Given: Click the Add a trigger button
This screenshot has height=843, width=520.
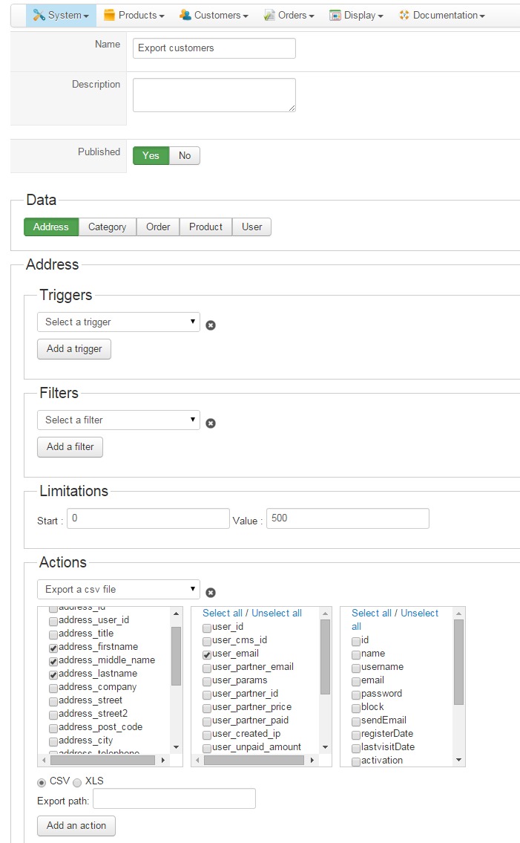Looking at the screenshot, I should 74,349.
